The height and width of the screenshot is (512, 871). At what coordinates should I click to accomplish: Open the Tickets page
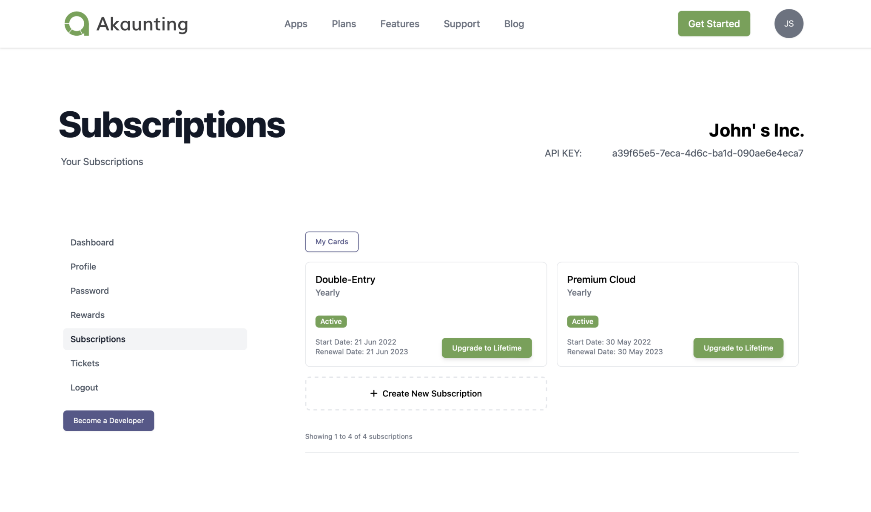click(85, 363)
